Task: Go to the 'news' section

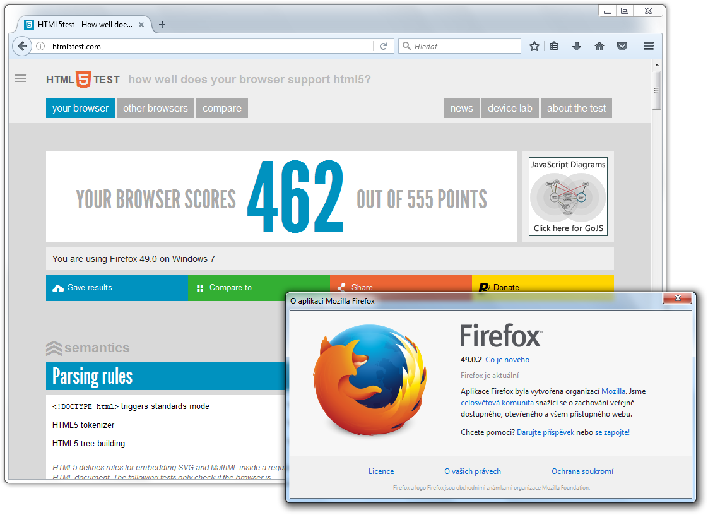Action: (x=461, y=108)
